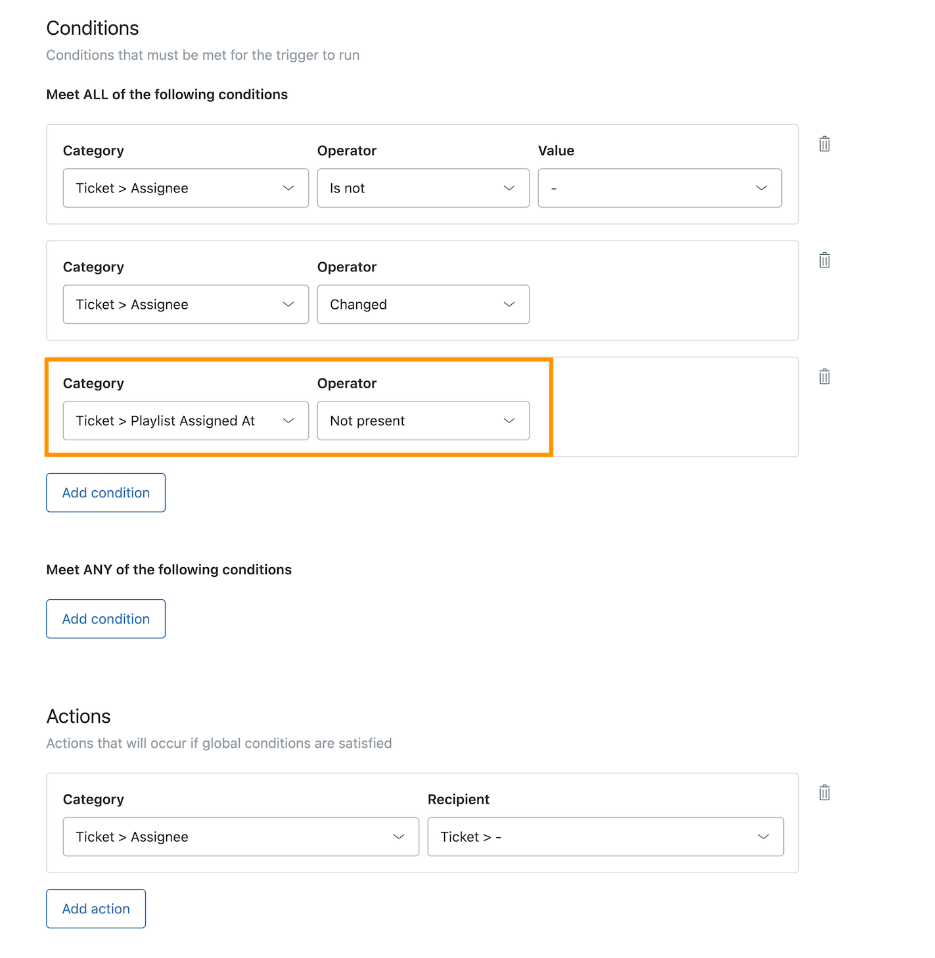The image size is (935, 958).
Task: Click chevron arrow of 'Changed' operator field
Action: click(x=509, y=304)
